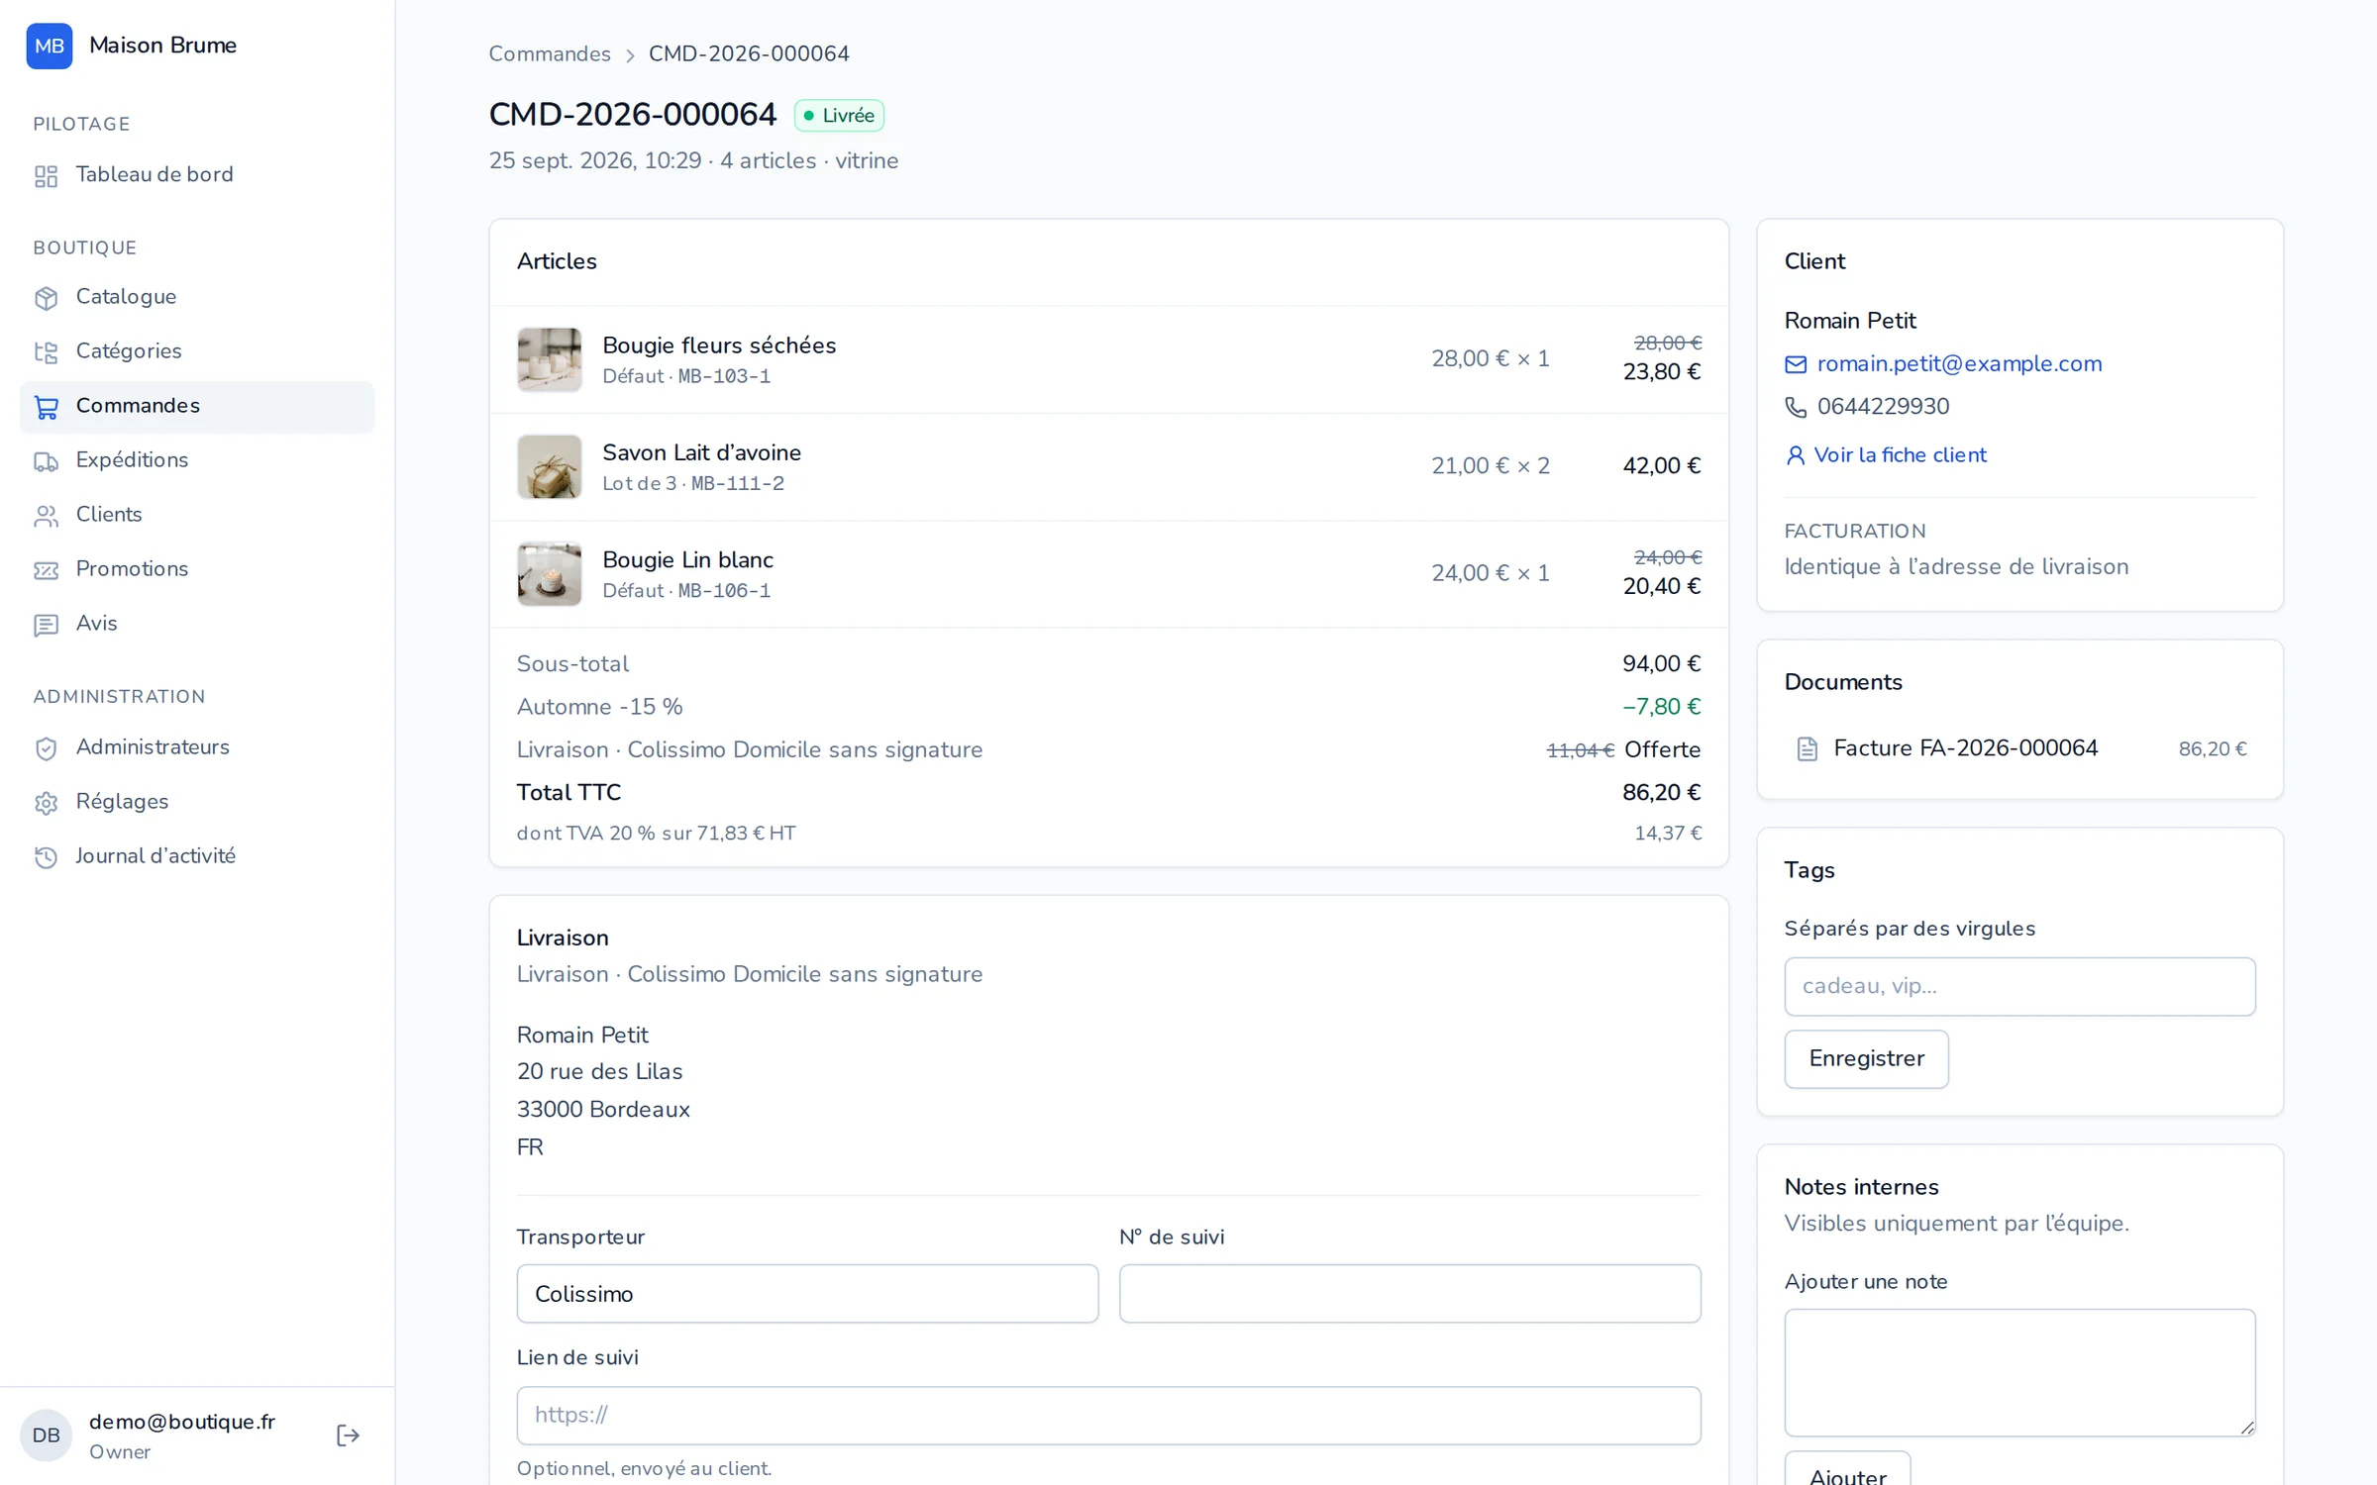Open Tableau de bord dashboard icon

46,176
